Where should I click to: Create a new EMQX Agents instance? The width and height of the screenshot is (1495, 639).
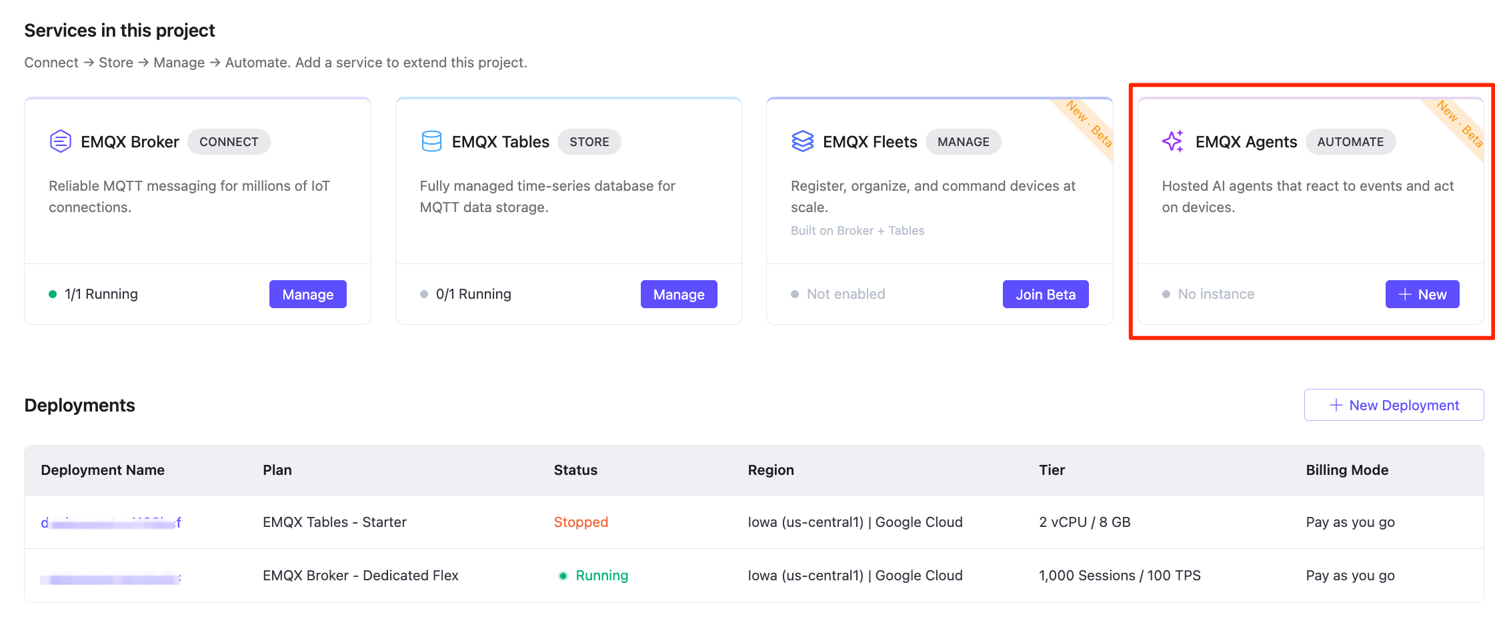1422,294
